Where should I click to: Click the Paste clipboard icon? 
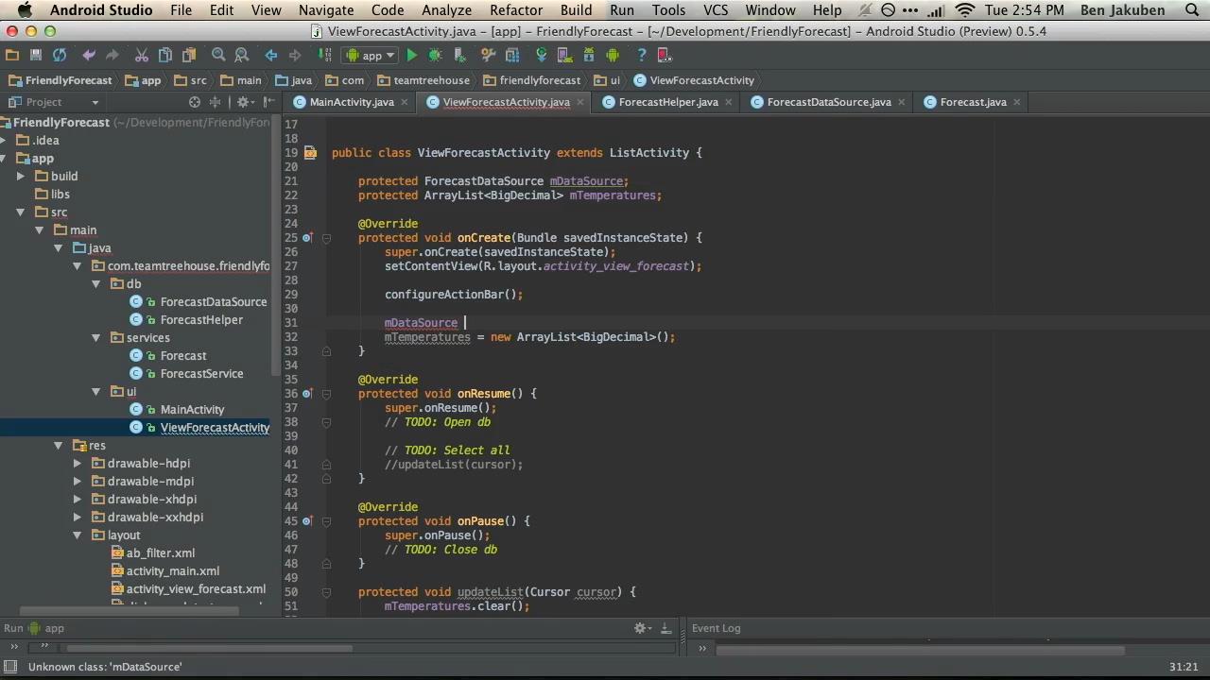pos(189,56)
